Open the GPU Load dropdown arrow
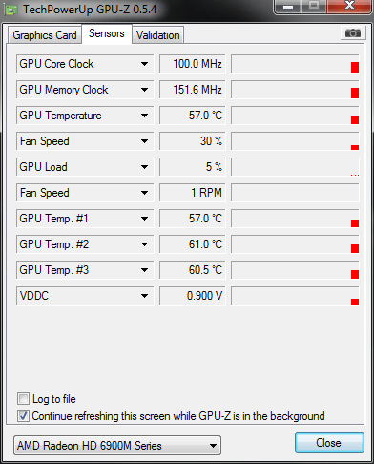374x464 pixels. pos(144,167)
